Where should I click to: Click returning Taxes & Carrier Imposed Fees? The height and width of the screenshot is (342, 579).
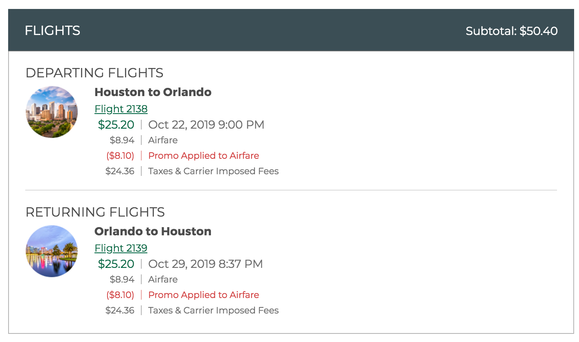click(213, 310)
